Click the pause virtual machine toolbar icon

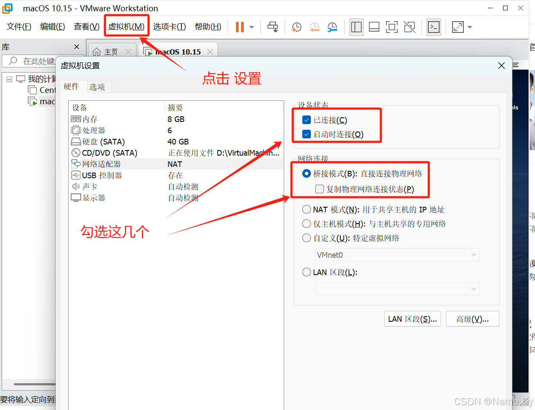[240, 27]
